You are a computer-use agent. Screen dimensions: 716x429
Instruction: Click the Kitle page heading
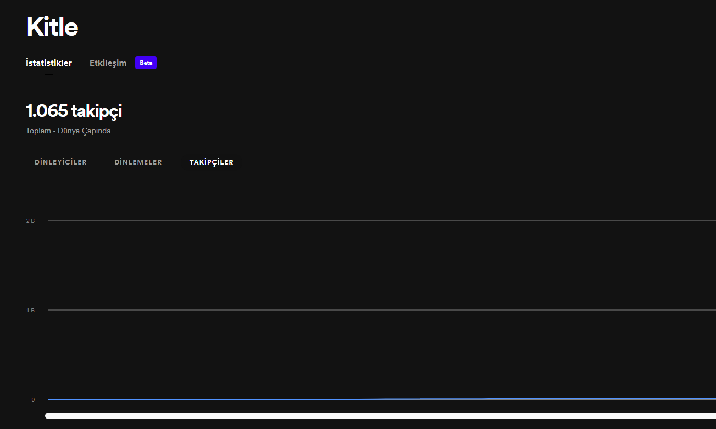click(x=52, y=26)
